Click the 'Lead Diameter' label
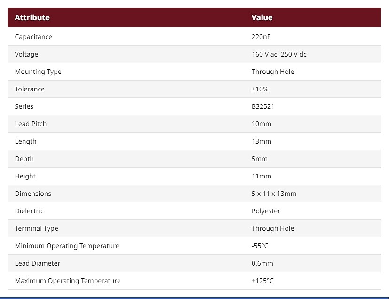The width and height of the screenshot is (389, 299). (38, 263)
